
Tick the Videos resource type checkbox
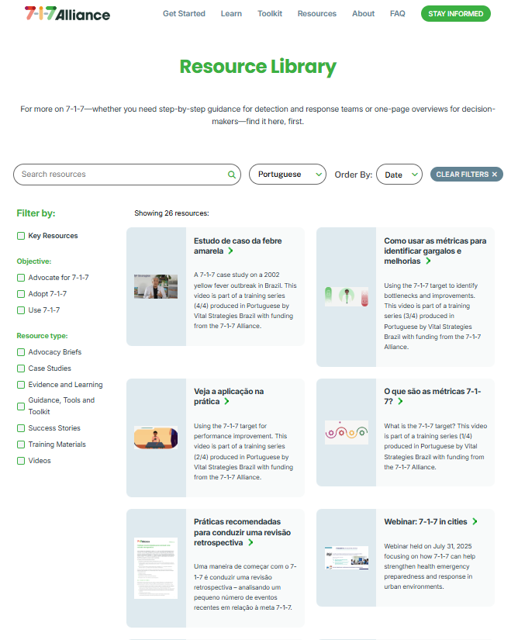[x=21, y=461]
